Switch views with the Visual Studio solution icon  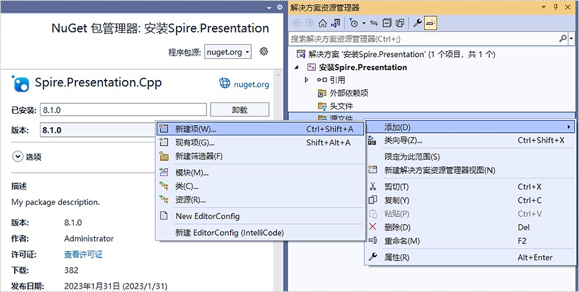(x=335, y=23)
